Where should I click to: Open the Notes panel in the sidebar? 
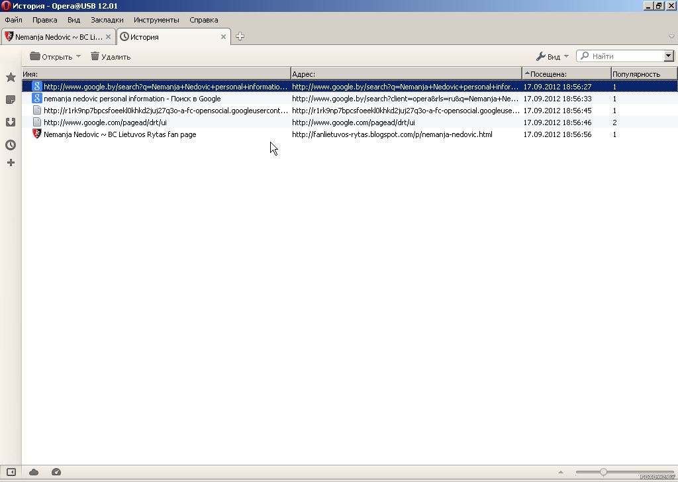(11, 100)
